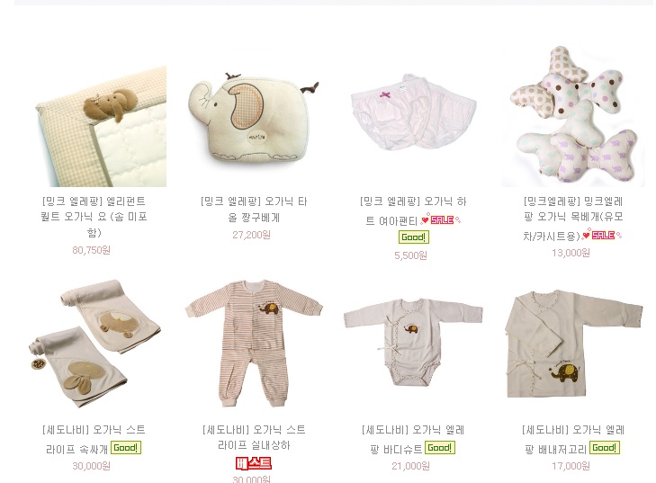Click the Good! badge under the panties title
Viewport: 656px width, 483px height.
[413, 237]
